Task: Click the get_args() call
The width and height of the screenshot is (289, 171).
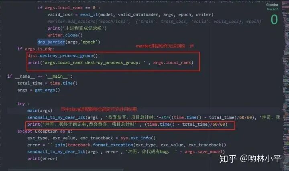Action: tap(47, 90)
